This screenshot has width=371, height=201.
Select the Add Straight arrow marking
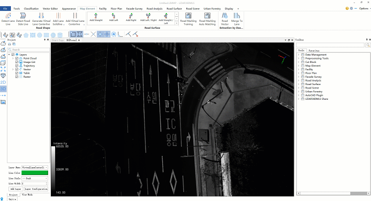[96, 17]
